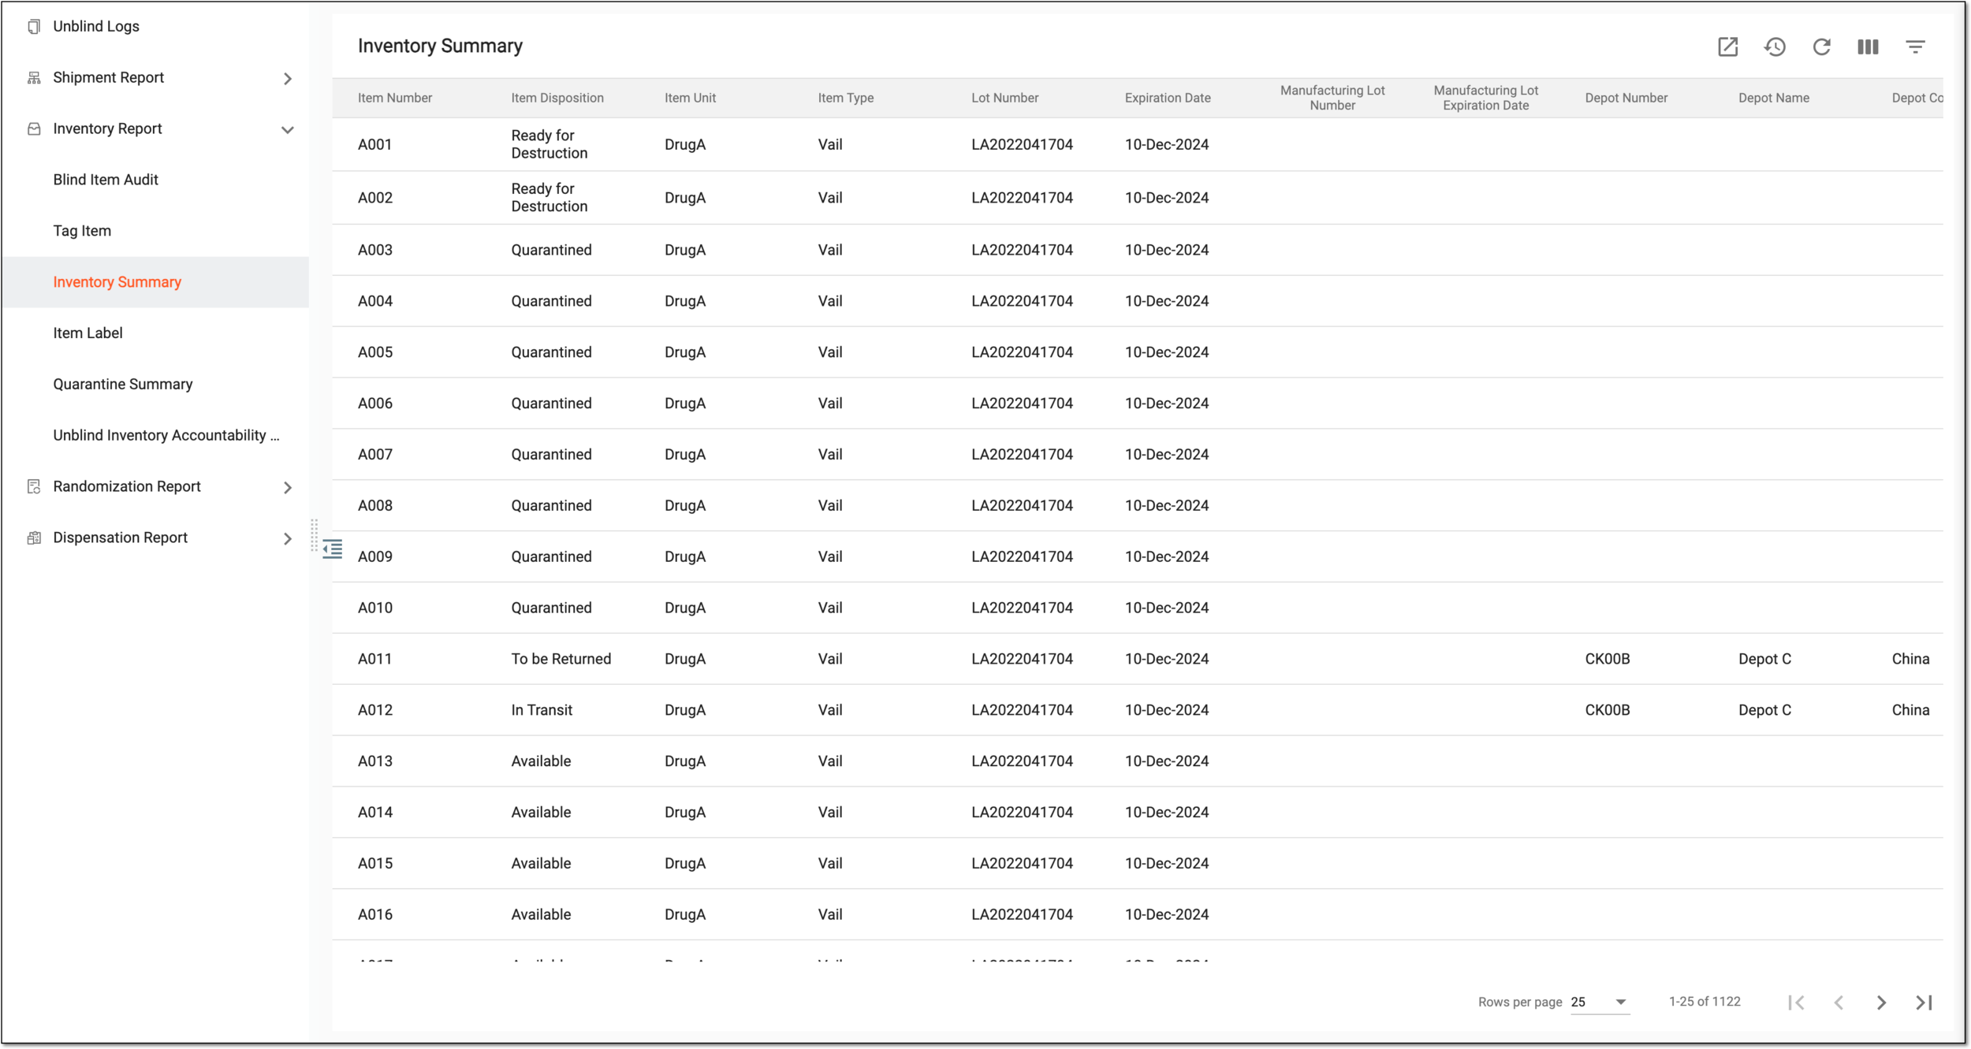
Task: Sort by Manufacturing Lot Expiration Date header
Action: (x=1486, y=98)
